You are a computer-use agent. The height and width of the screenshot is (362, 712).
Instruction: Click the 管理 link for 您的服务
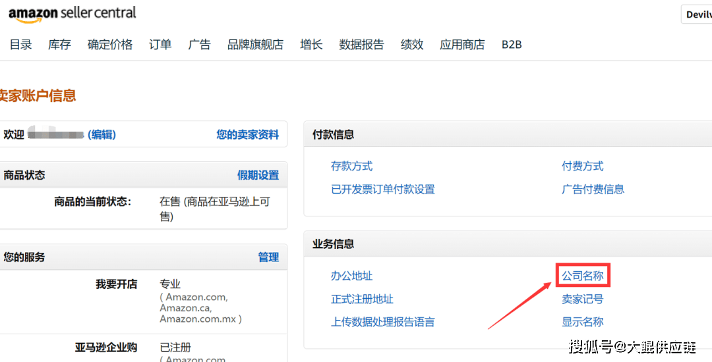coord(268,257)
